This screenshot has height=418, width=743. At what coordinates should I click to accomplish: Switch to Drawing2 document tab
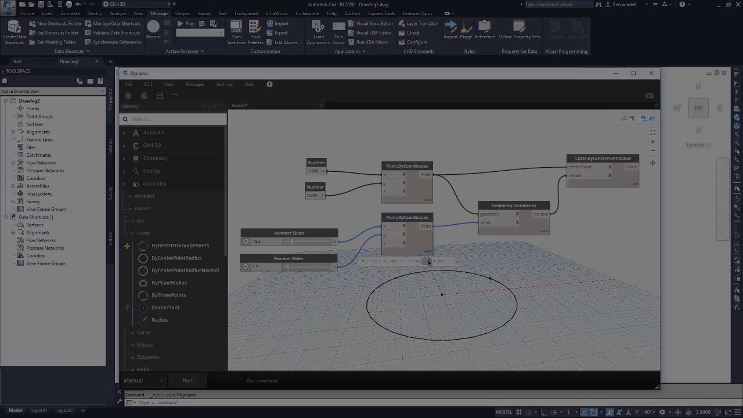point(70,62)
